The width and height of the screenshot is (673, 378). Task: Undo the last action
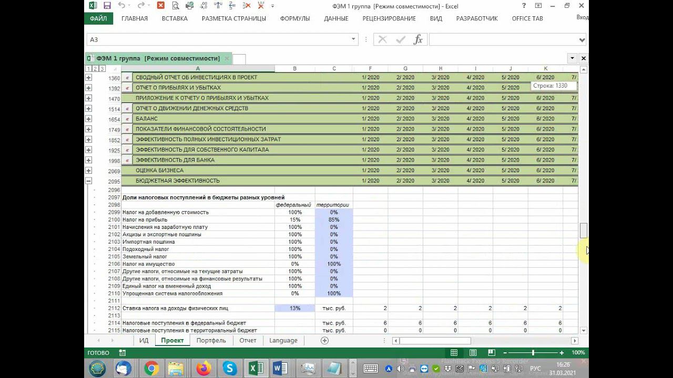tap(122, 6)
